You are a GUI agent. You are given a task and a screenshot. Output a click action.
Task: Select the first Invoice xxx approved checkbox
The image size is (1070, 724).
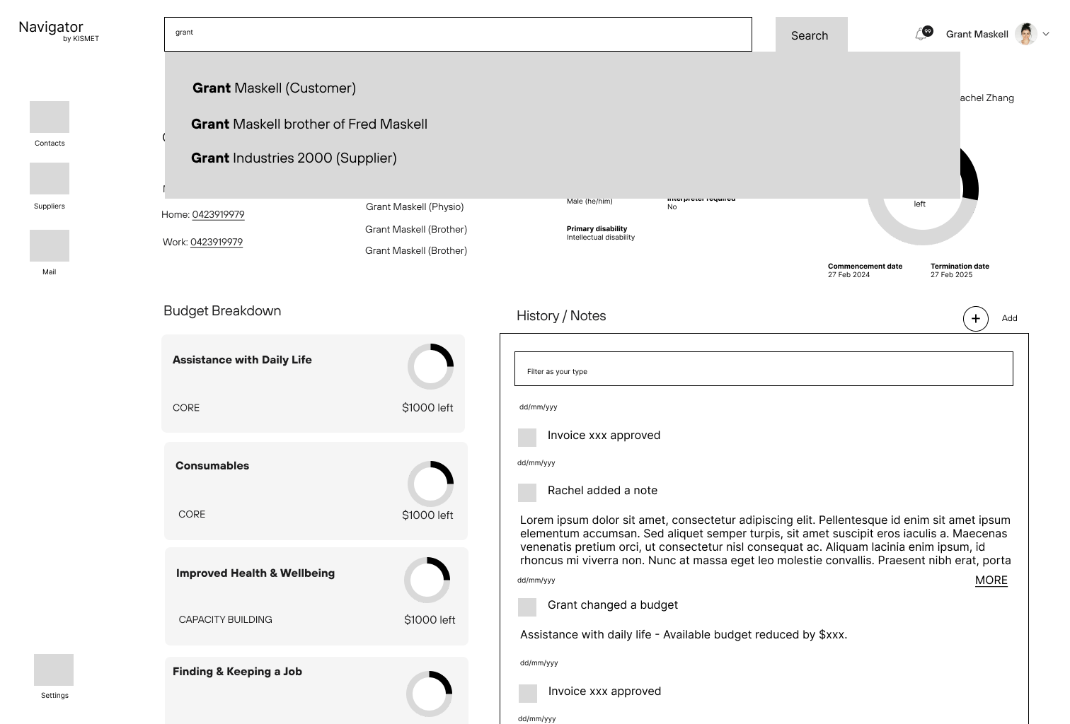pyautogui.click(x=527, y=438)
